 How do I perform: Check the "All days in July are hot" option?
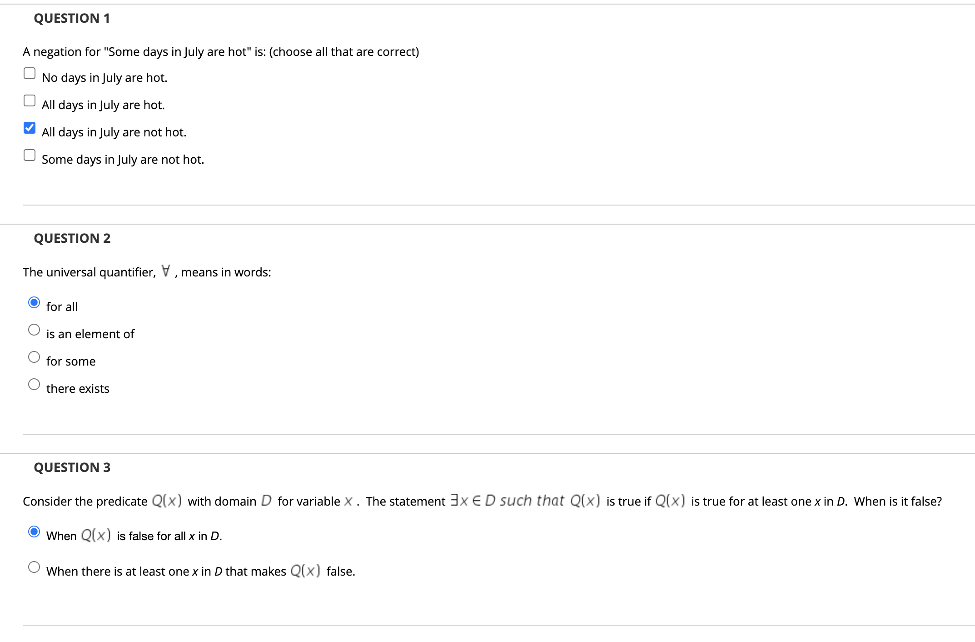point(29,100)
